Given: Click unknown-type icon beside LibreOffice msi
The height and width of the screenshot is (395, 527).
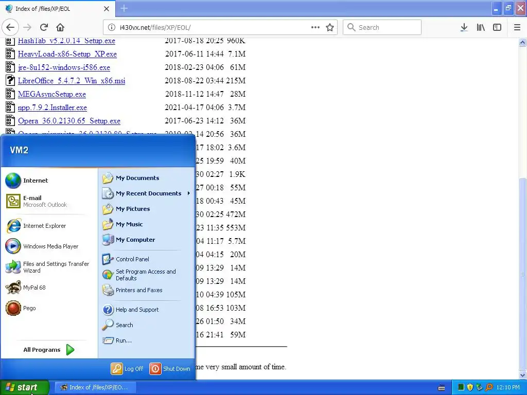Looking at the screenshot, I should click(10, 80).
